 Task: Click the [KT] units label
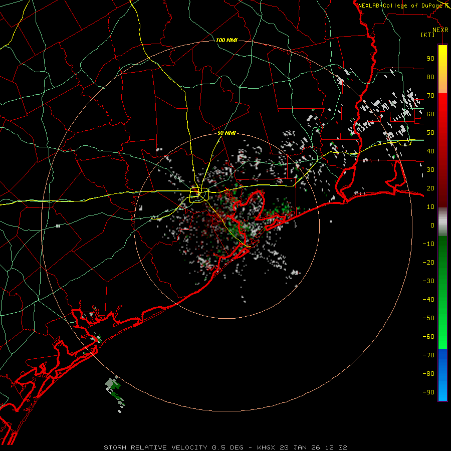pyautogui.click(x=427, y=35)
